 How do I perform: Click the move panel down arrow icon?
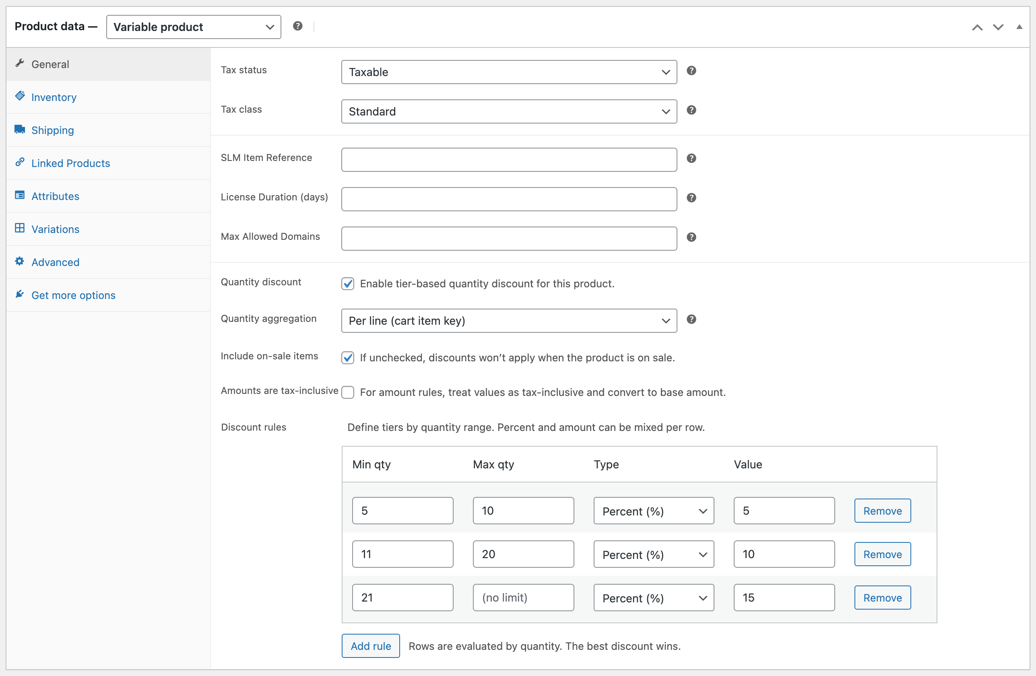(x=998, y=27)
